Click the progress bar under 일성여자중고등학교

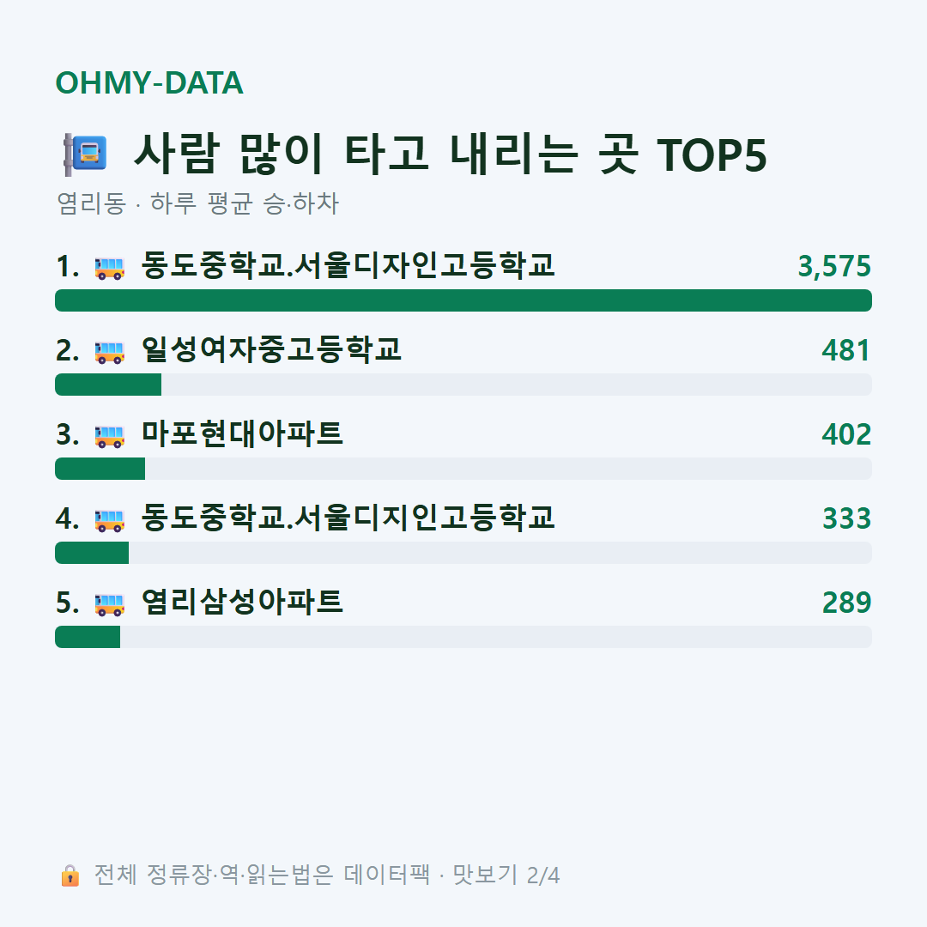coord(463,385)
